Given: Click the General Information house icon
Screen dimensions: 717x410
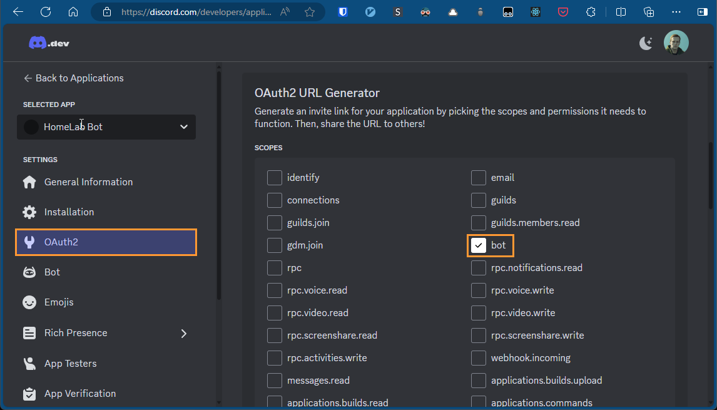Looking at the screenshot, I should [29, 182].
